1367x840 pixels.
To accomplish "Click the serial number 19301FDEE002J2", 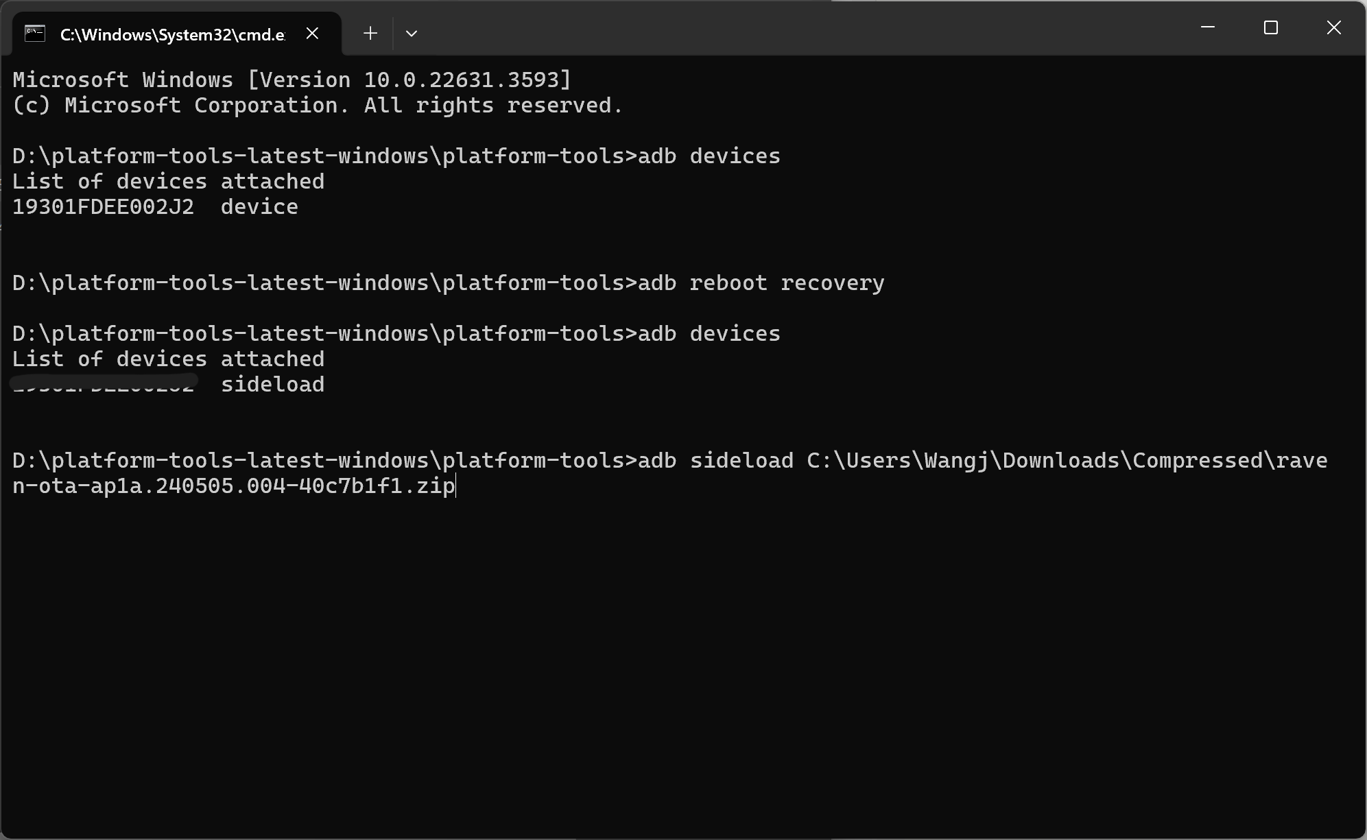I will click(x=104, y=207).
